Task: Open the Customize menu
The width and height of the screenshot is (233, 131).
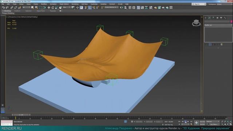Action: (x=94, y=4)
